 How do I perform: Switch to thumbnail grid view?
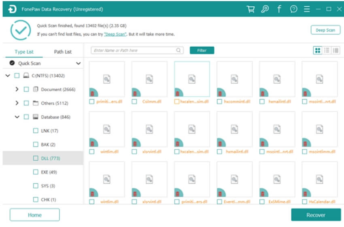(x=317, y=51)
